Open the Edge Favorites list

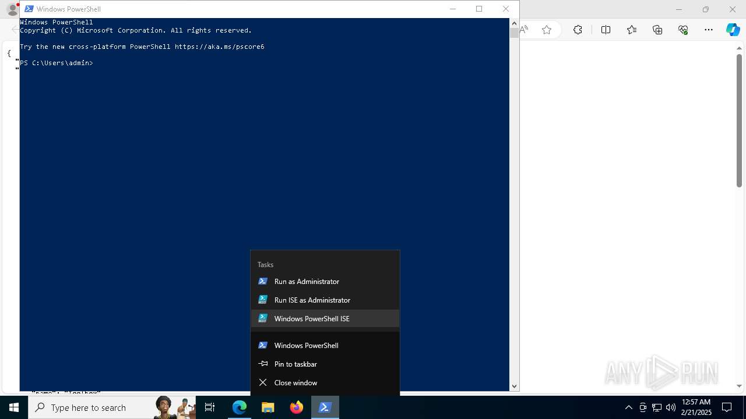pyautogui.click(x=632, y=30)
